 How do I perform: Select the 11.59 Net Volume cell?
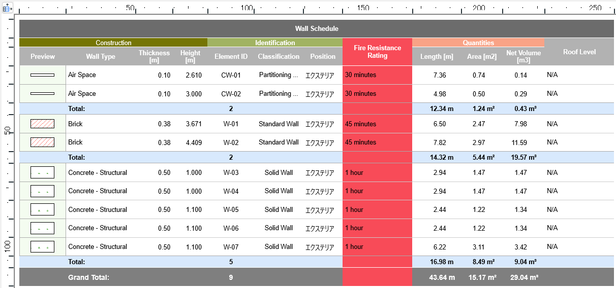[519, 142]
